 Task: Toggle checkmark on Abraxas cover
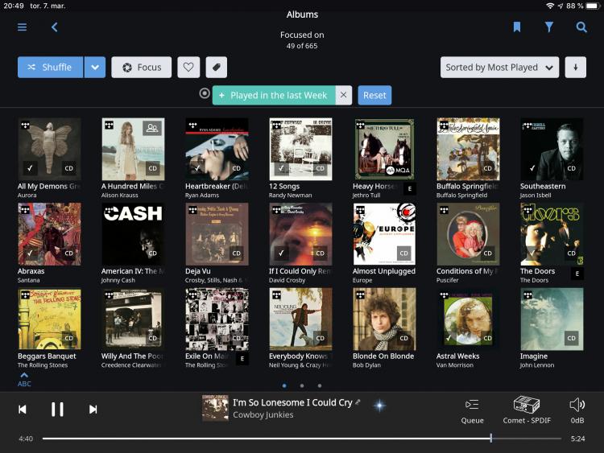click(x=30, y=253)
